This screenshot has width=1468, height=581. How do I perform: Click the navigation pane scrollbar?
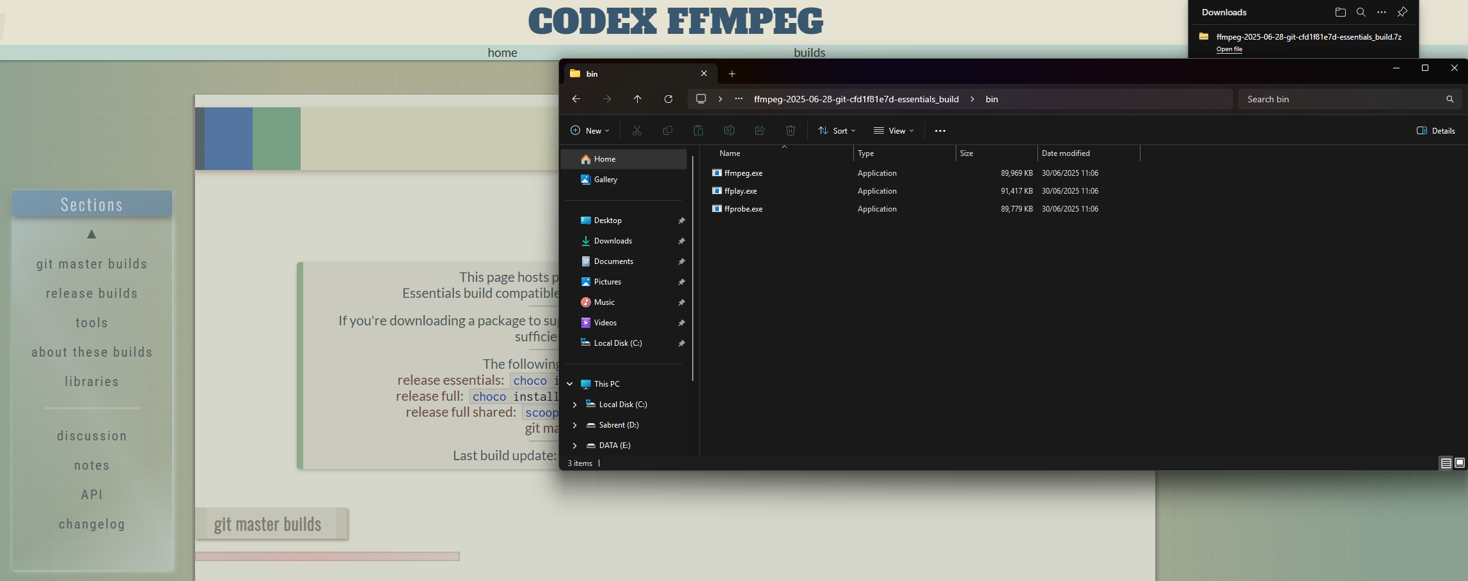click(x=693, y=268)
